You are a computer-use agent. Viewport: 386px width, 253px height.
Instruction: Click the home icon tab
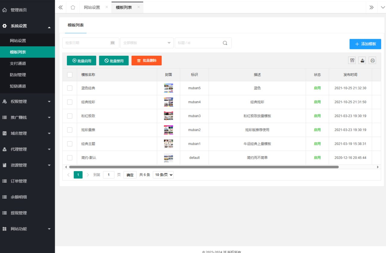click(73, 8)
